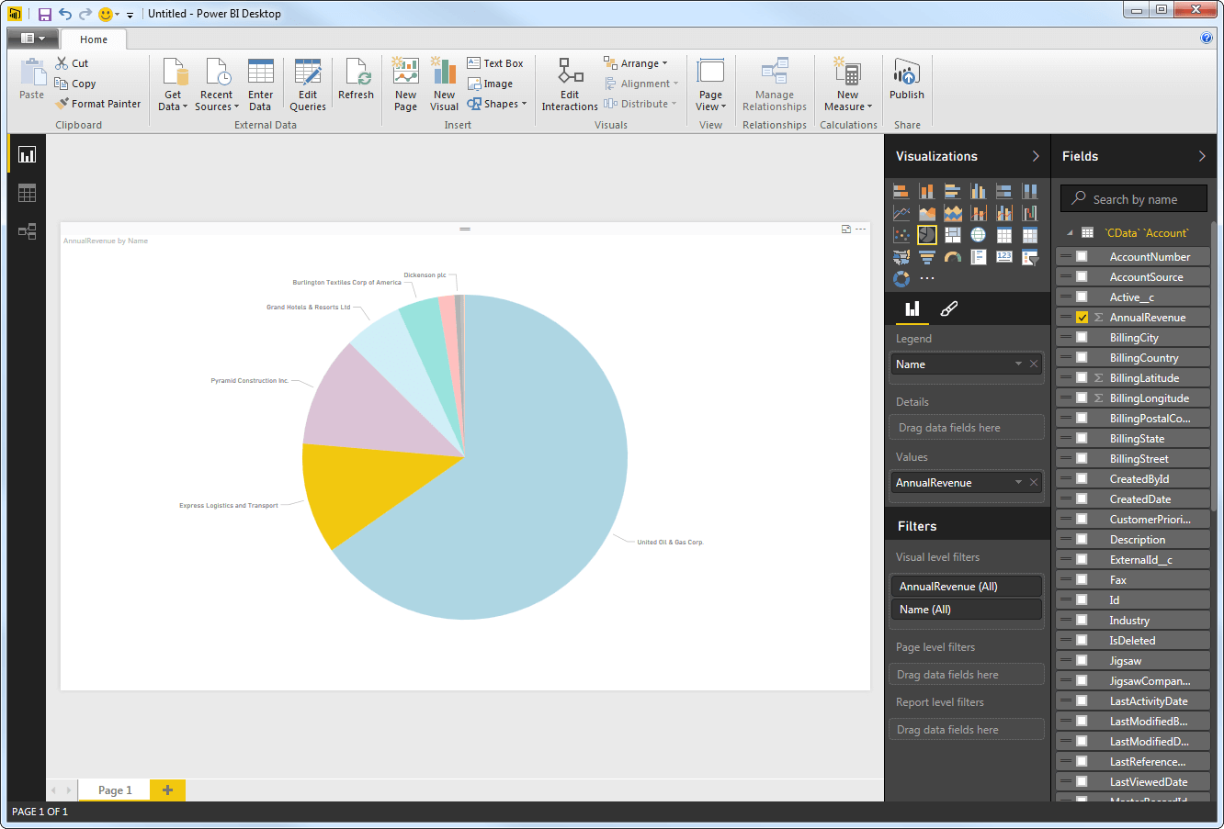Open the Relationships view from left sidebar
The image size is (1224, 829).
pos(27,231)
